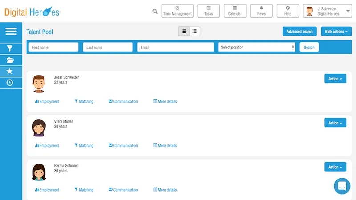
Task: Click the filter funnel sidebar icon
Action: (x=10, y=48)
